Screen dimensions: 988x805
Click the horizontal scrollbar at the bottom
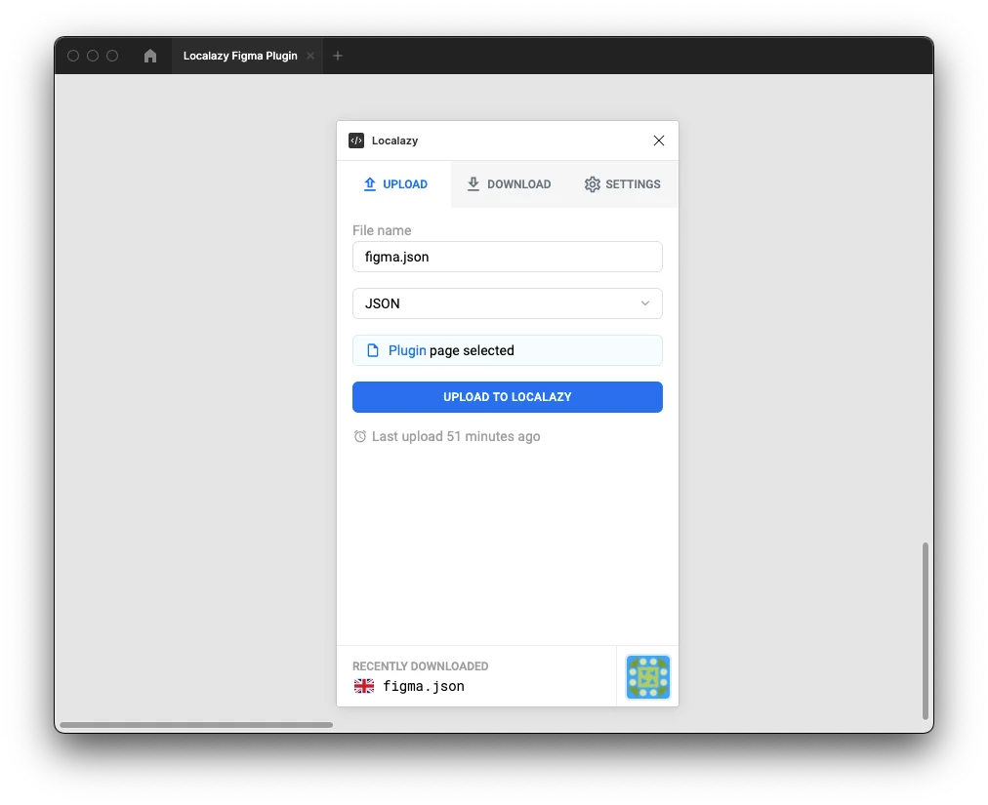point(195,725)
